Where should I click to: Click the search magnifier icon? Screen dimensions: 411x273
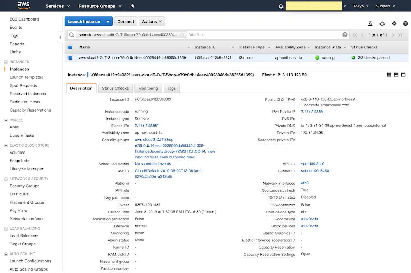[72, 35]
